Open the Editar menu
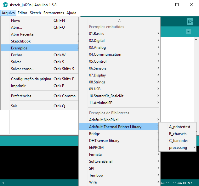This screenshot has height=186, width=199. (22, 13)
